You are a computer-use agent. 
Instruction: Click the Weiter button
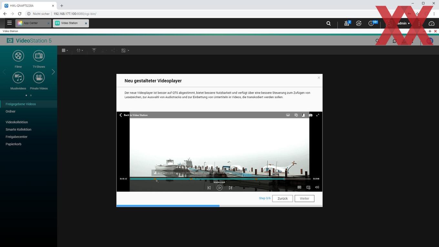click(304, 199)
